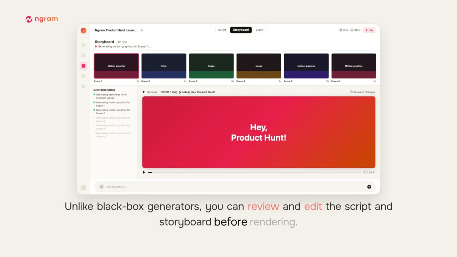Image resolution: width=457 pixels, height=257 pixels.
Task: Click the Generating motion graphics for Scene 4 status
Action: [x=112, y=127]
